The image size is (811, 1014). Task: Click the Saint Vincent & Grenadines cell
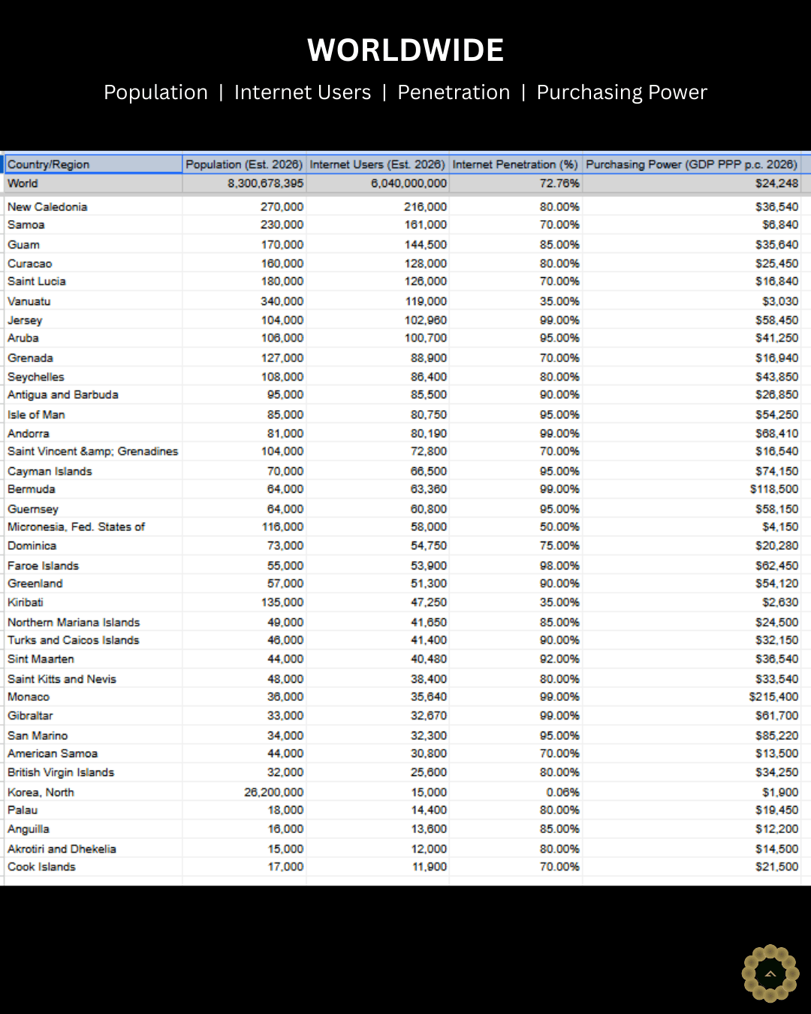point(92,451)
